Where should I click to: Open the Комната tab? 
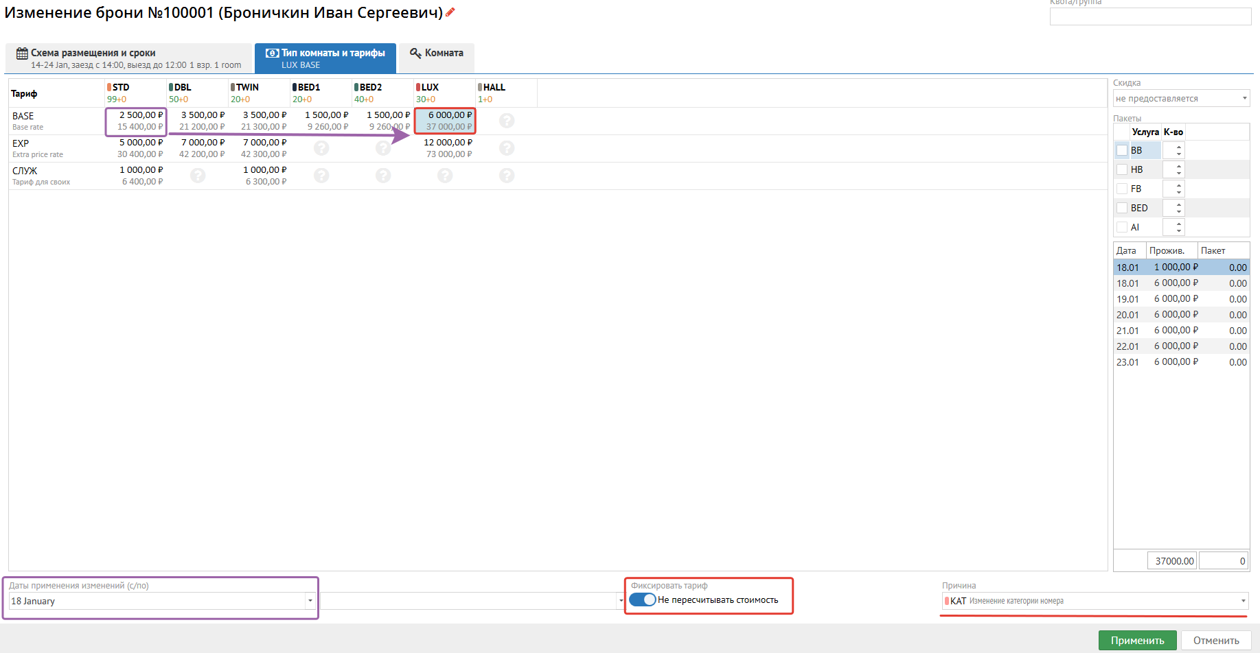tap(437, 54)
